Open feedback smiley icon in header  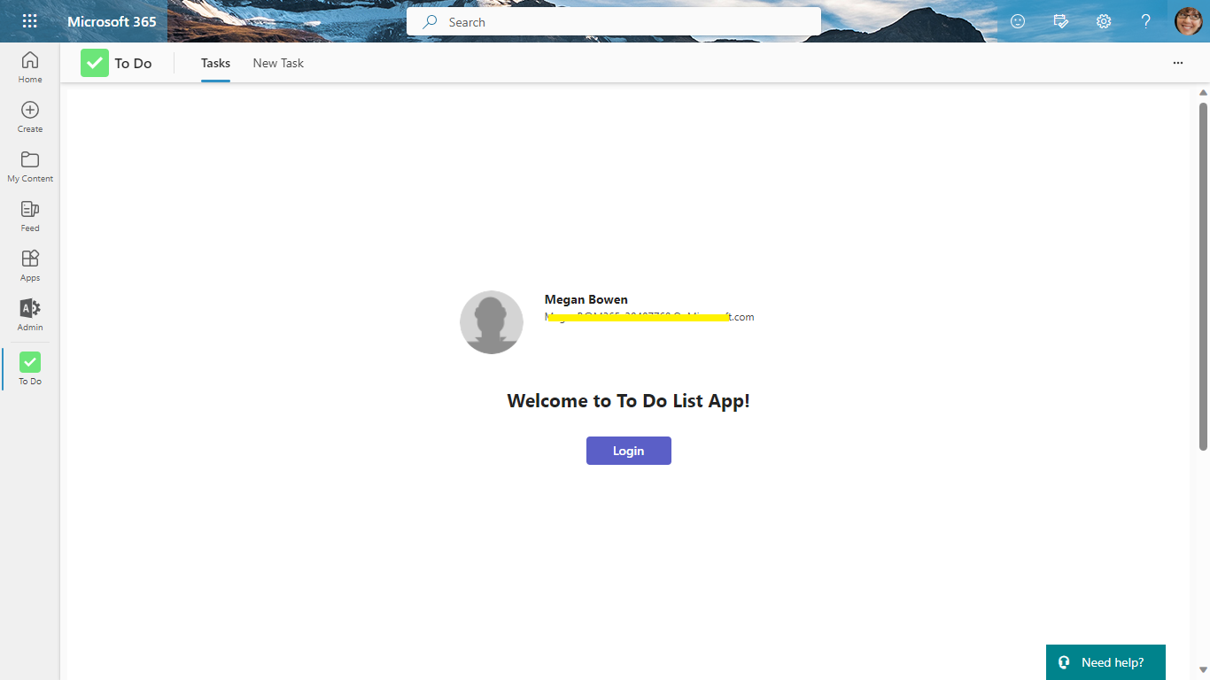(x=1018, y=21)
